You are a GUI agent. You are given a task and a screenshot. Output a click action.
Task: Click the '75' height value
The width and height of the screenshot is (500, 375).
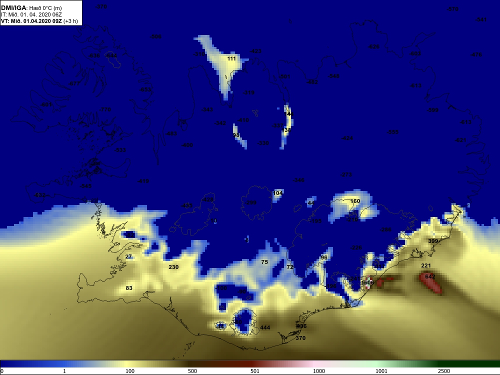(264, 262)
